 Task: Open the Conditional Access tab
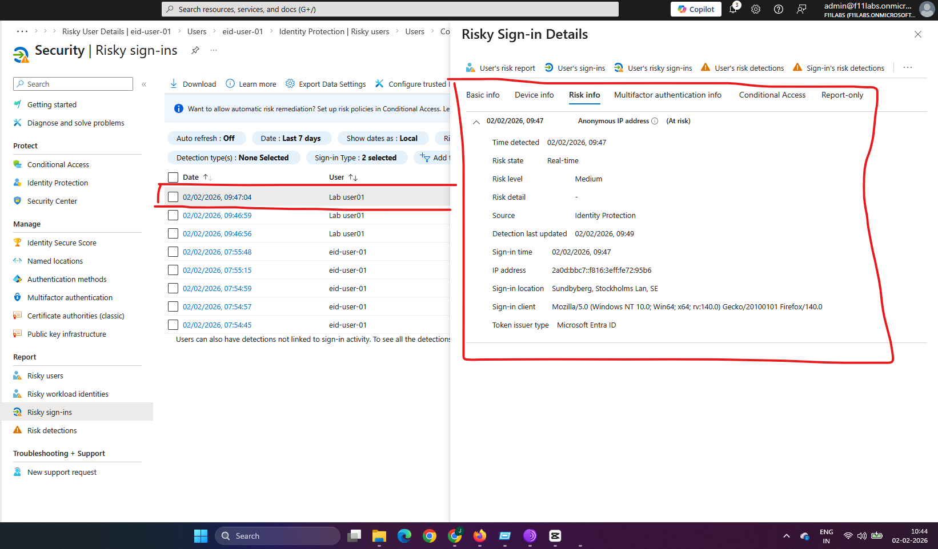[x=772, y=95]
